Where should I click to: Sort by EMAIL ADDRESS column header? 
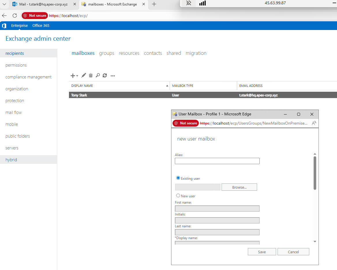tap(287, 86)
